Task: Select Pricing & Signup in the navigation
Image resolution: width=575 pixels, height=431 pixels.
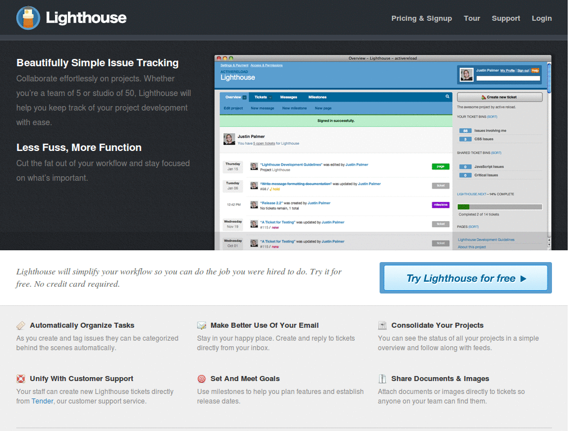Action: coord(422,18)
